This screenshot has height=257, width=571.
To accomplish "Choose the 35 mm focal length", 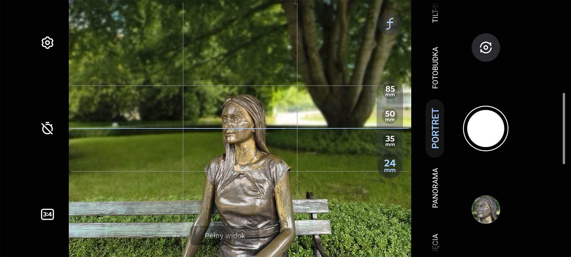I will click(x=390, y=141).
